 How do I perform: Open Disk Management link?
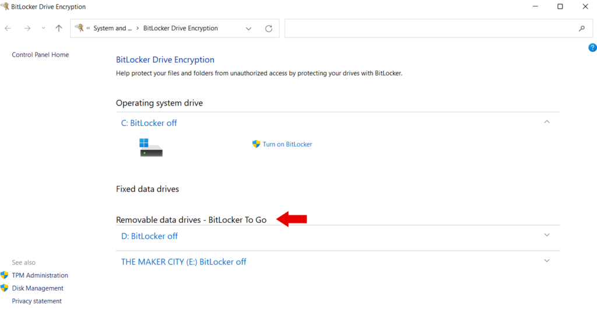38,288
